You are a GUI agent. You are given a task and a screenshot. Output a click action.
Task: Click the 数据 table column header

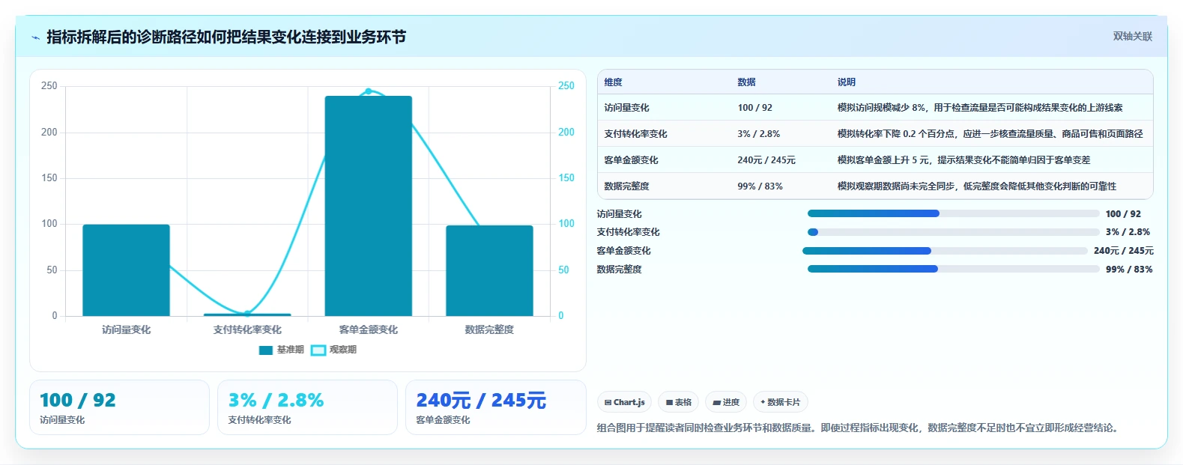pos(746,82)
